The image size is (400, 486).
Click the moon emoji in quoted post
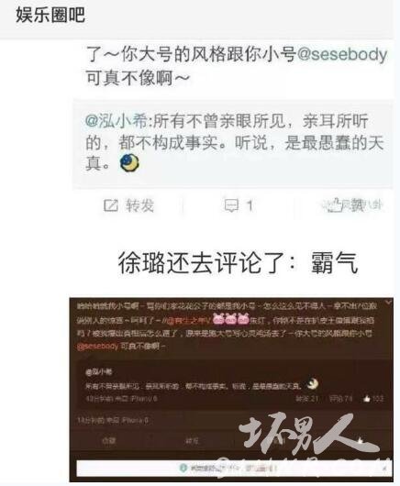pos(129,161)
